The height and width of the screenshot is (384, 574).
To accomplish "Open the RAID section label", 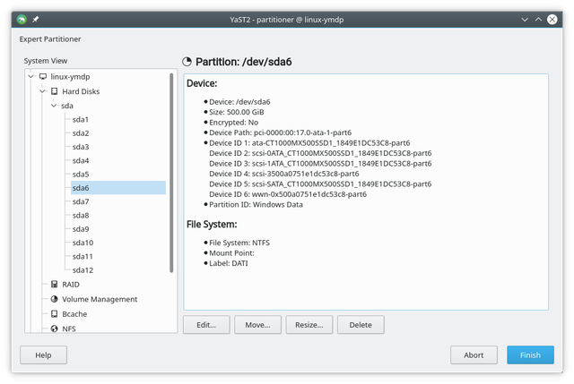I will tap(71, 285).
